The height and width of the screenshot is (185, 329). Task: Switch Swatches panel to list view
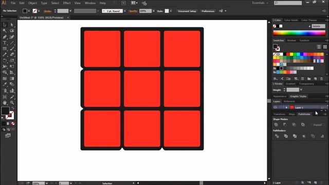[319, 47]
